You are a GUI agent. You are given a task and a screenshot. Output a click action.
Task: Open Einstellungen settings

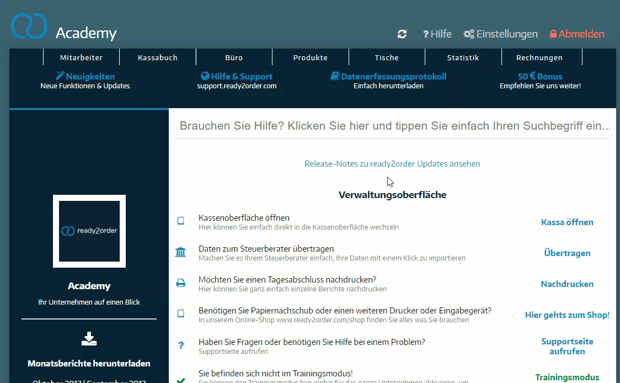coord(501,34)
